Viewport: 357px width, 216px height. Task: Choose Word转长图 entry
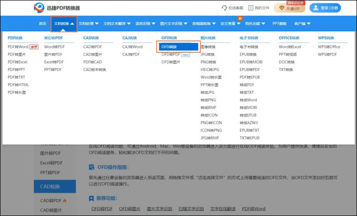(211, 77)
